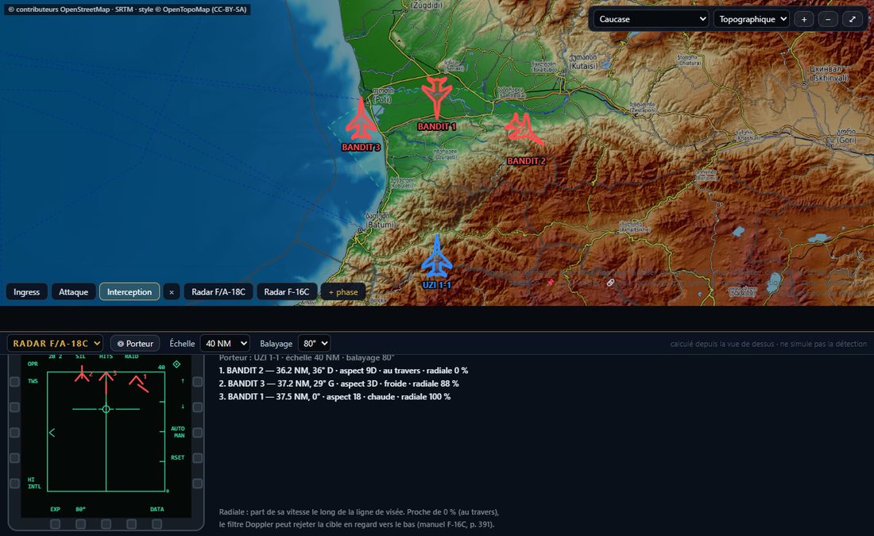
Task: Click radar contact symbol numbered 1
Action: coord(139,384)
